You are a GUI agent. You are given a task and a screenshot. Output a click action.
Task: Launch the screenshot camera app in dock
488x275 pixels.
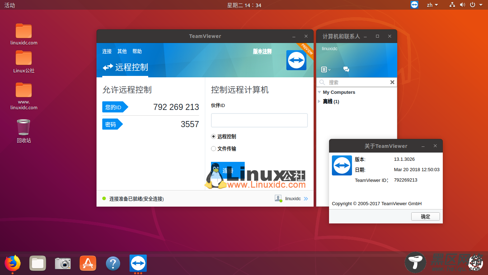[63, 264]
